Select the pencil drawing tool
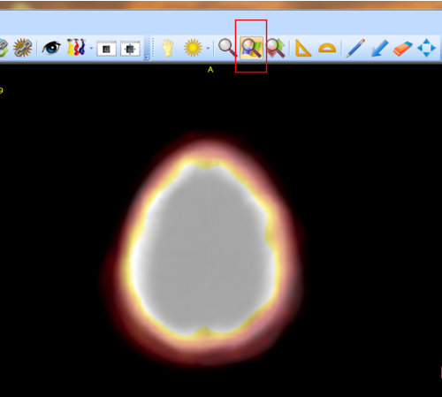 (x=355, y=48)
